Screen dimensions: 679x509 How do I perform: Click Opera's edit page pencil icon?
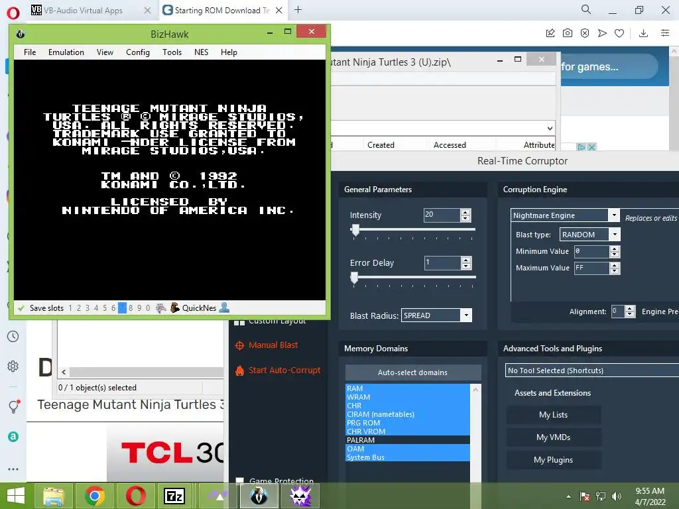point(550,33)
